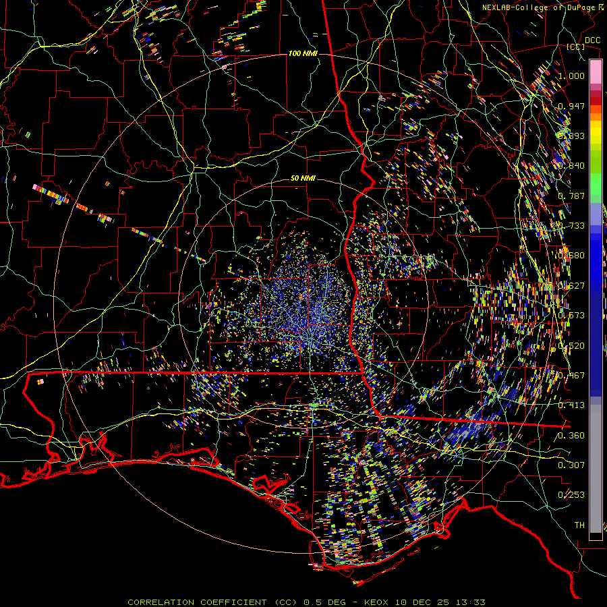Click the 0.253 legend value
The width and height of the screenshot is (607, 607).
(x=571, y=495)
